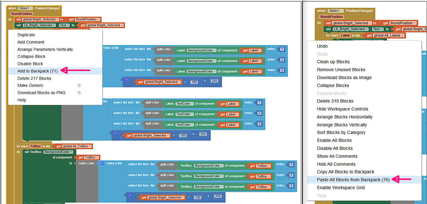Viewport: 427px width, 204px height.
Task: Choose Enable Workspace Grid
Action: tap(341, 188)
